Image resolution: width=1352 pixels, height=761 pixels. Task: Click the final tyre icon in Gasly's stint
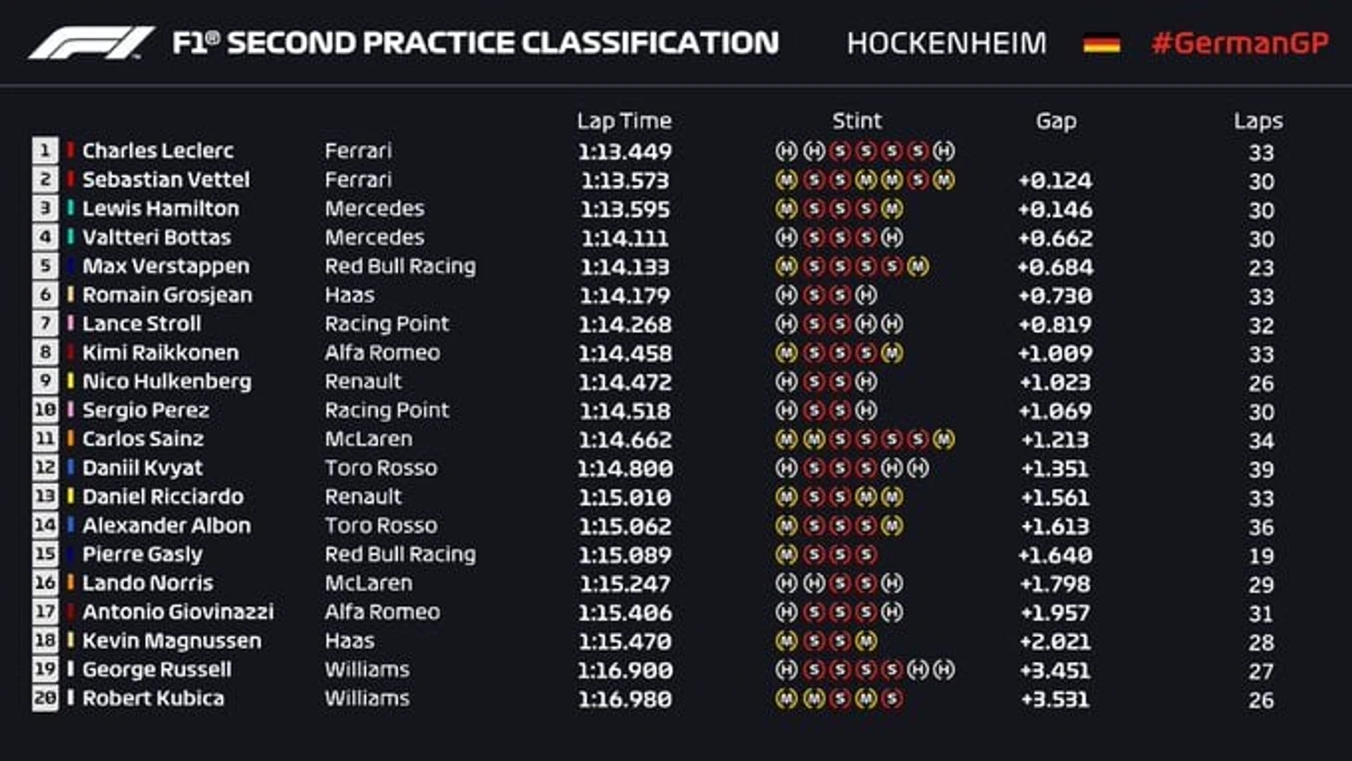(x=867, y=555)
